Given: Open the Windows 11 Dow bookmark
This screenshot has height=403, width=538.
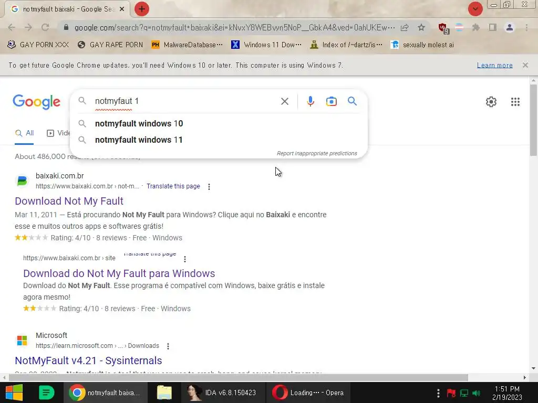Looking at the screenshot, I should point(266,45).
